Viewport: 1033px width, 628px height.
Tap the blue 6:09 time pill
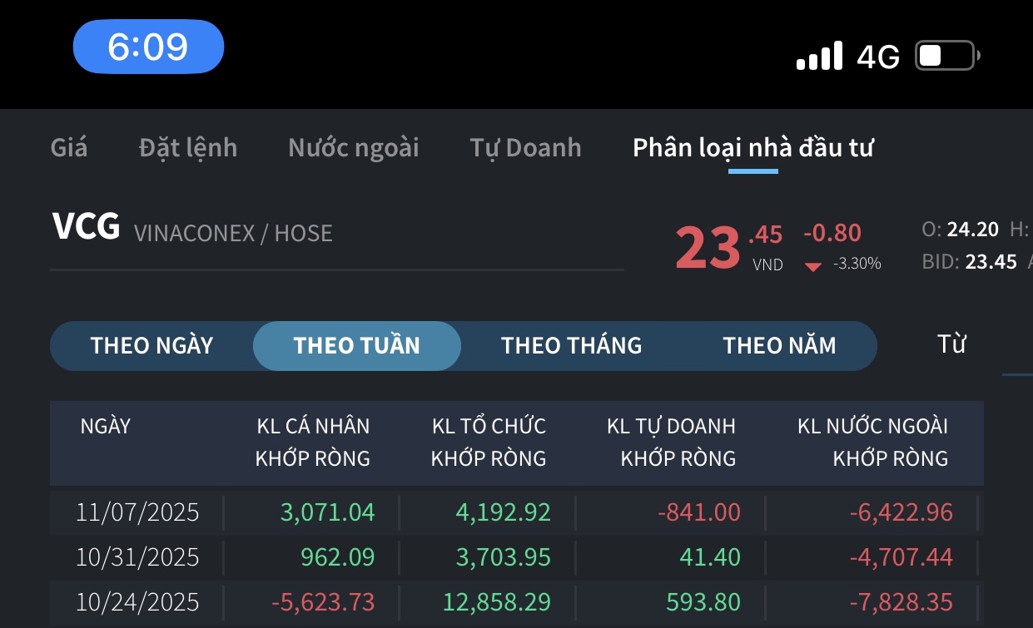click(148, 47)
